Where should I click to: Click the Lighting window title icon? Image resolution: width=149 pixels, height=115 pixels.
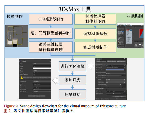point(96,59)
